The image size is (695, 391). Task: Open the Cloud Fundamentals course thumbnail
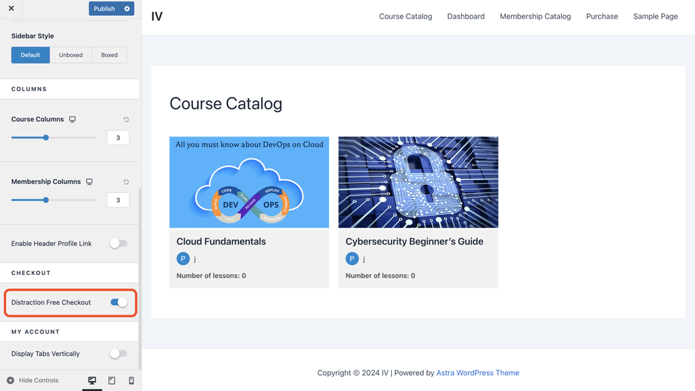[249, 182]
